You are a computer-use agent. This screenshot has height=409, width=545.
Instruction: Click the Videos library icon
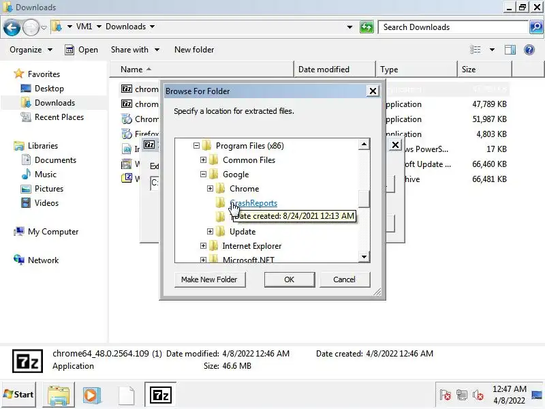(x=26, y=202)
